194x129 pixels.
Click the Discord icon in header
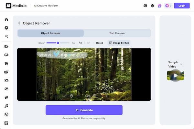click(x=145, y=6)
